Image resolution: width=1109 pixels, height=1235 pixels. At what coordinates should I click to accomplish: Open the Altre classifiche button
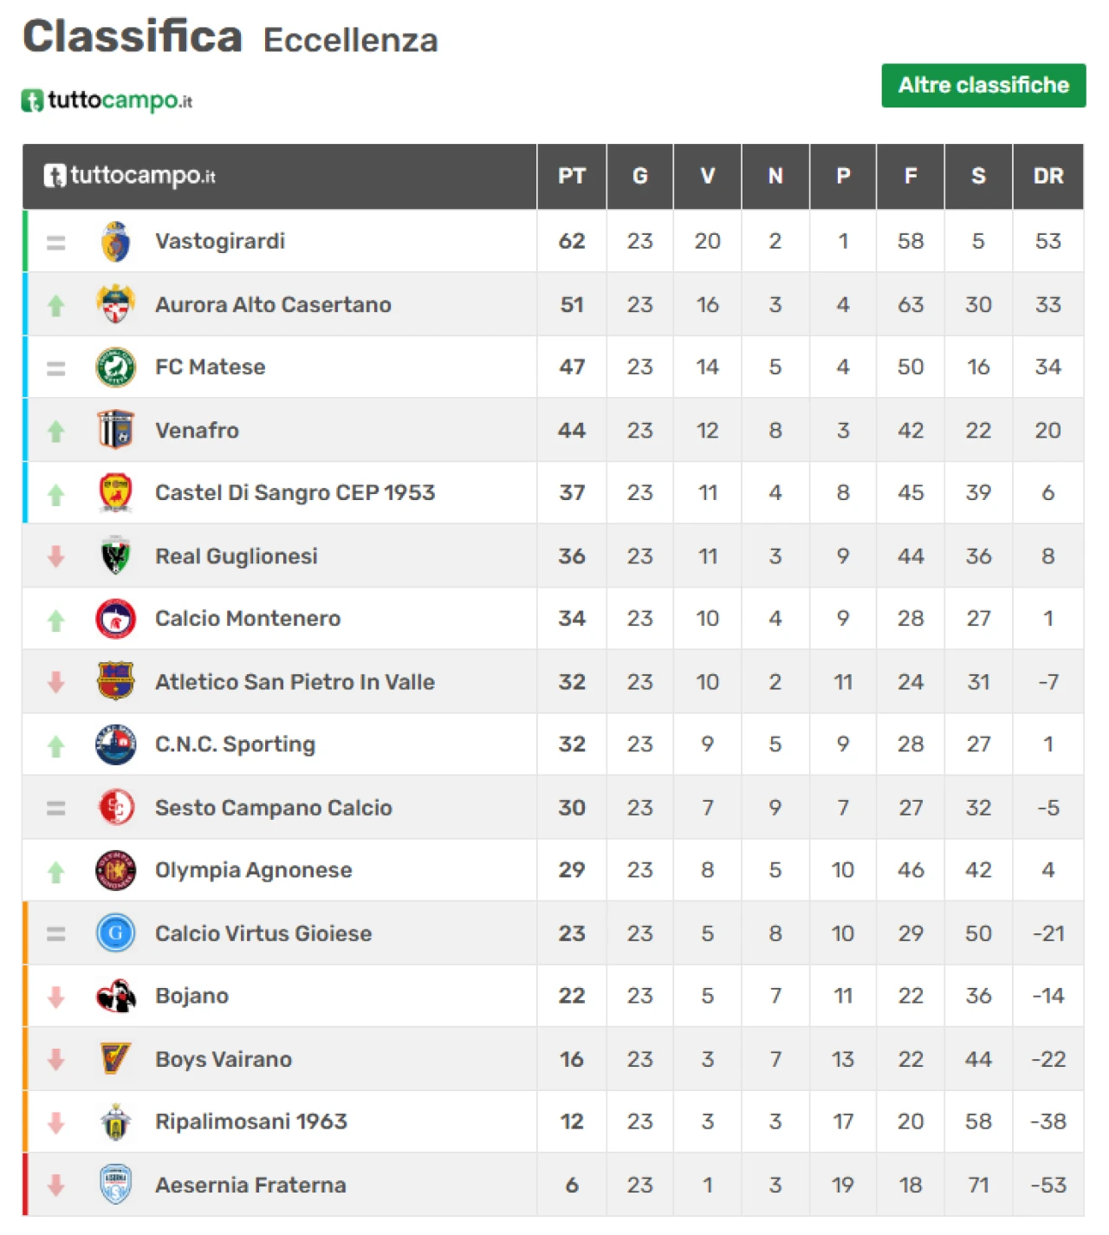pos(983,85)
